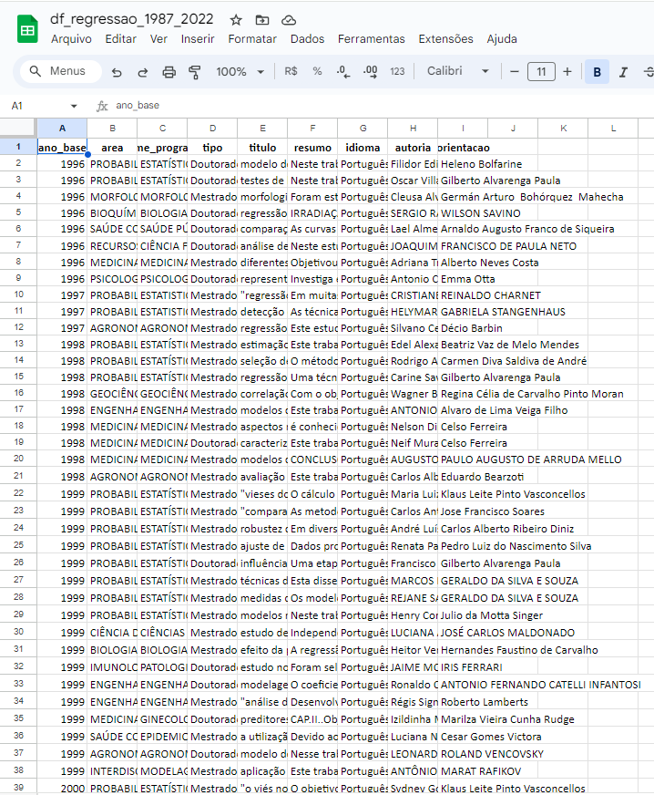The image size is (654, 795).
Task: Click cell 'ROLAND VENCOVSKY'
Action: coord(492,755)
